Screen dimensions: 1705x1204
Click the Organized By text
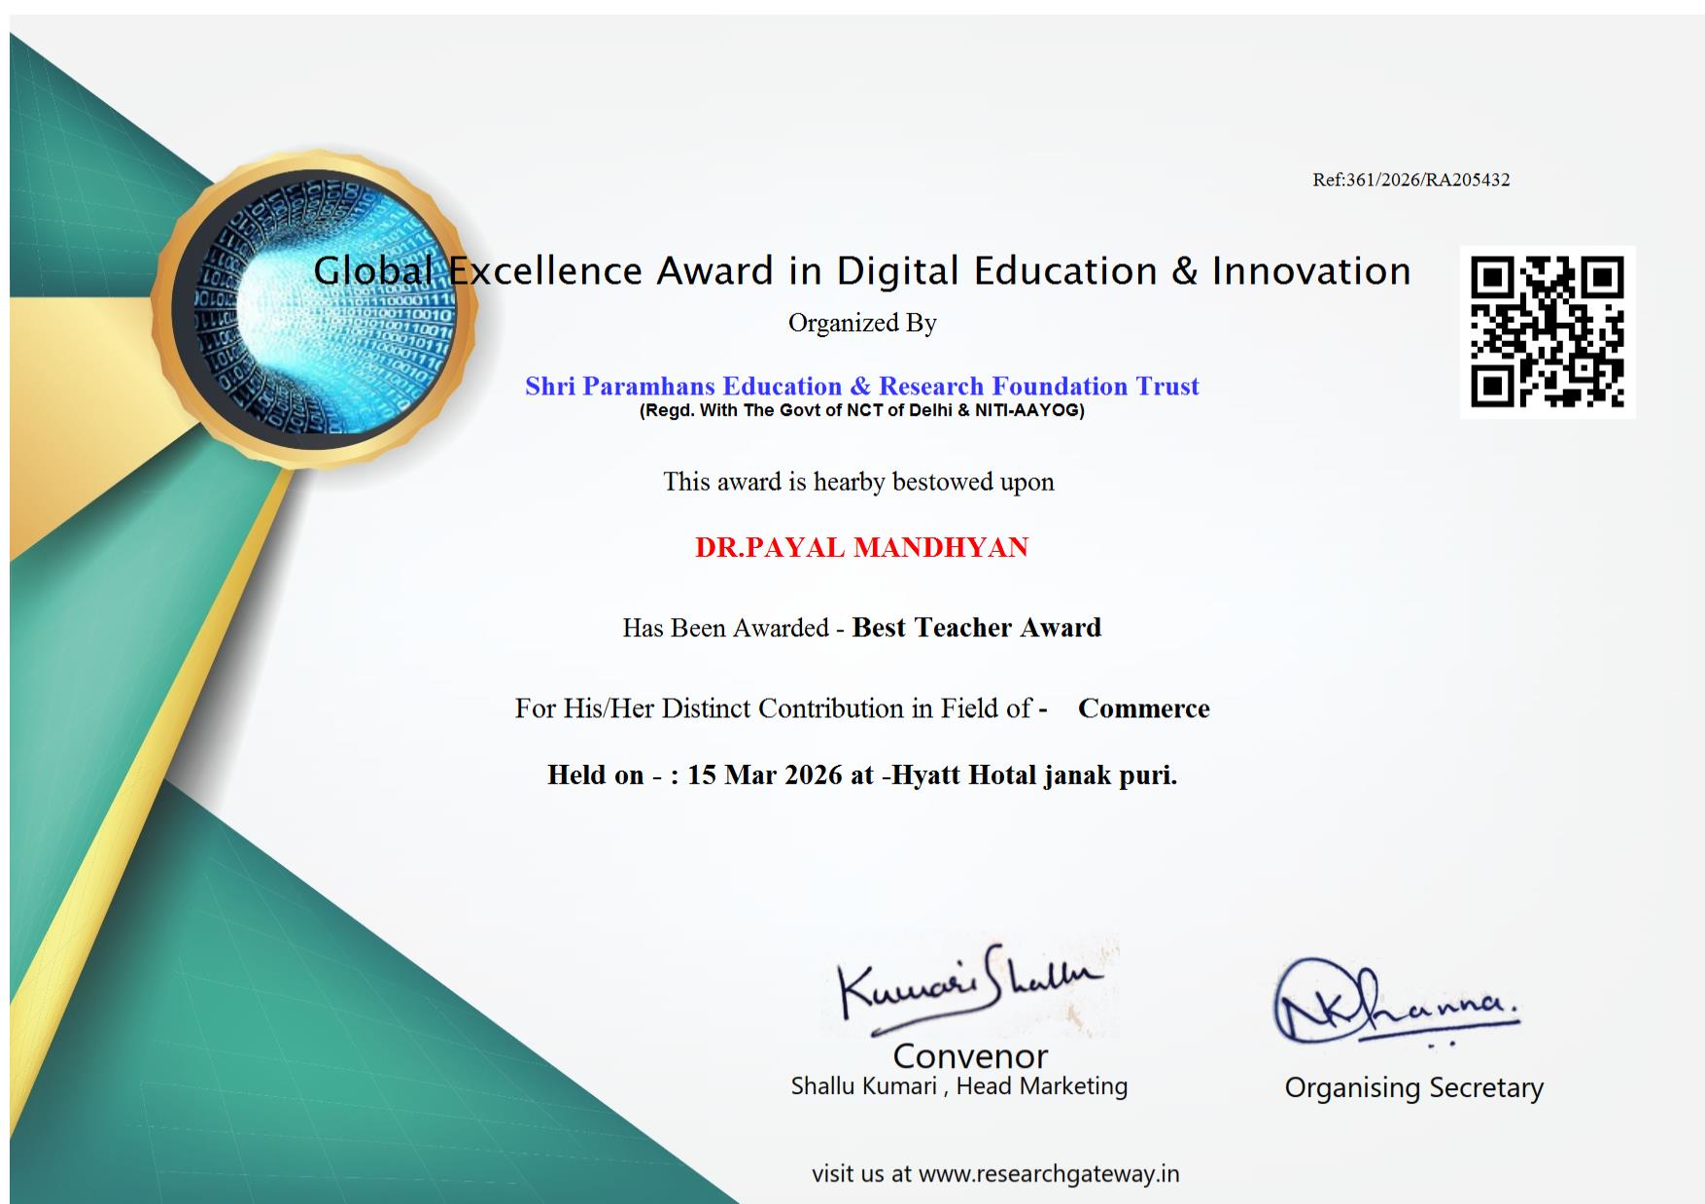point(861,323)
